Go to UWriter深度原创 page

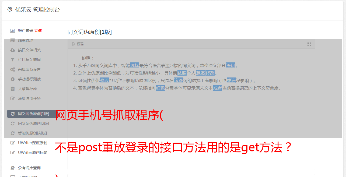pos(33,143)
